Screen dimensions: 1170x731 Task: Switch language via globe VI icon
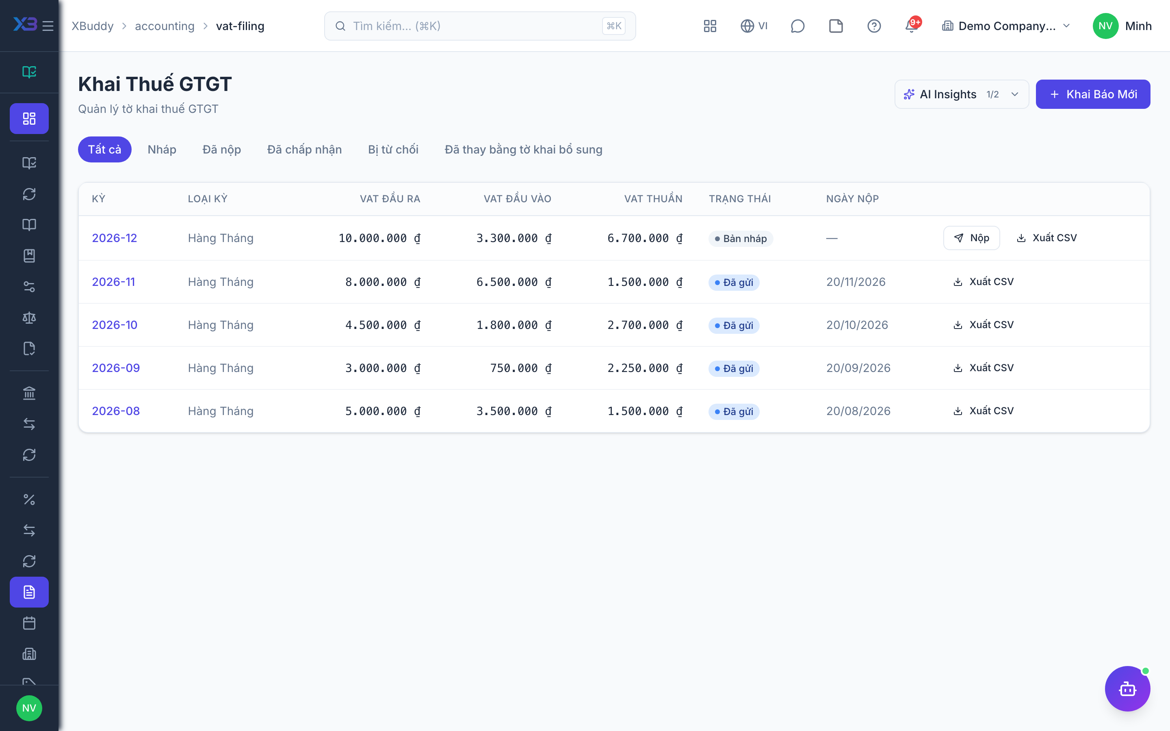click(x=754, y=26)
